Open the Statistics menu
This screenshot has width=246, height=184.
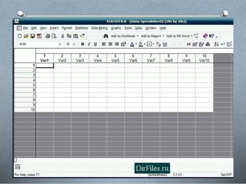[x=81, y=28]
